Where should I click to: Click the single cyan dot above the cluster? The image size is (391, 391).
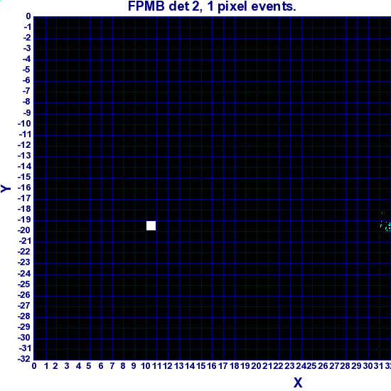coord(382,213)
